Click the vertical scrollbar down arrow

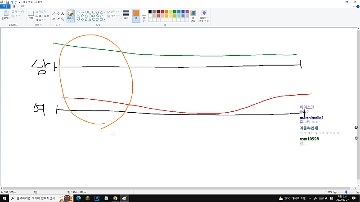[x=358, y=185]
